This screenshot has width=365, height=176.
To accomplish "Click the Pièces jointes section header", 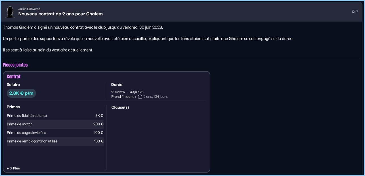I will pos(15,65).
